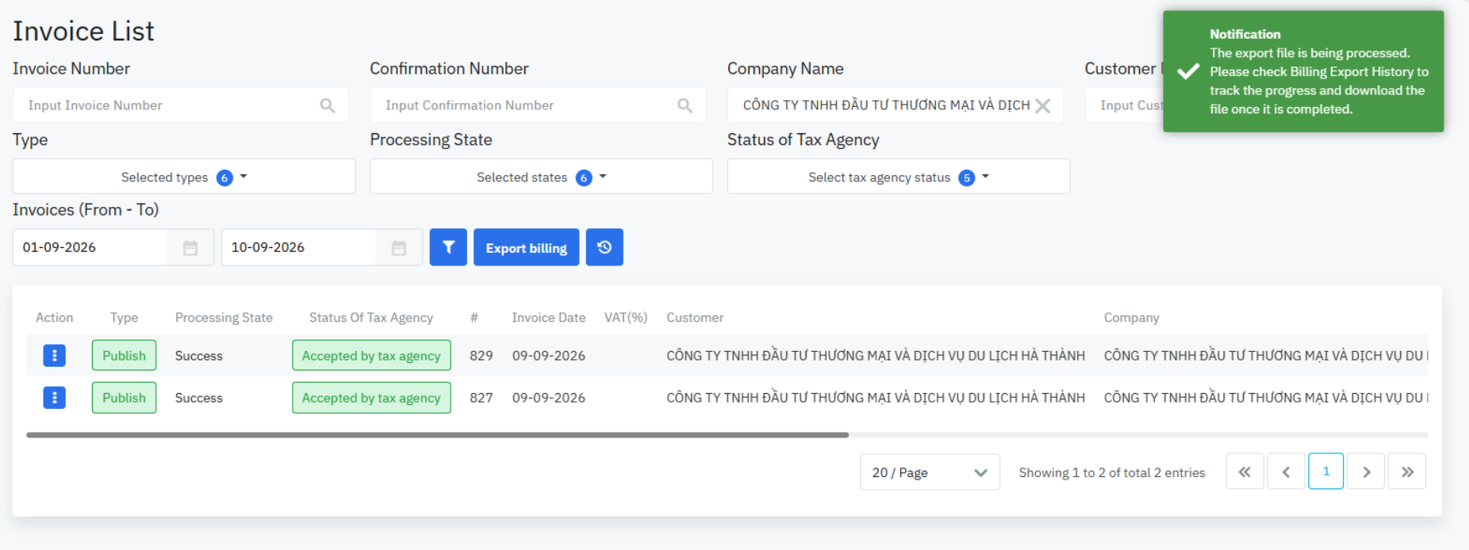Open the To date calendar picker icon
The width and height of the screenshot is (1469, 550).
399,248
